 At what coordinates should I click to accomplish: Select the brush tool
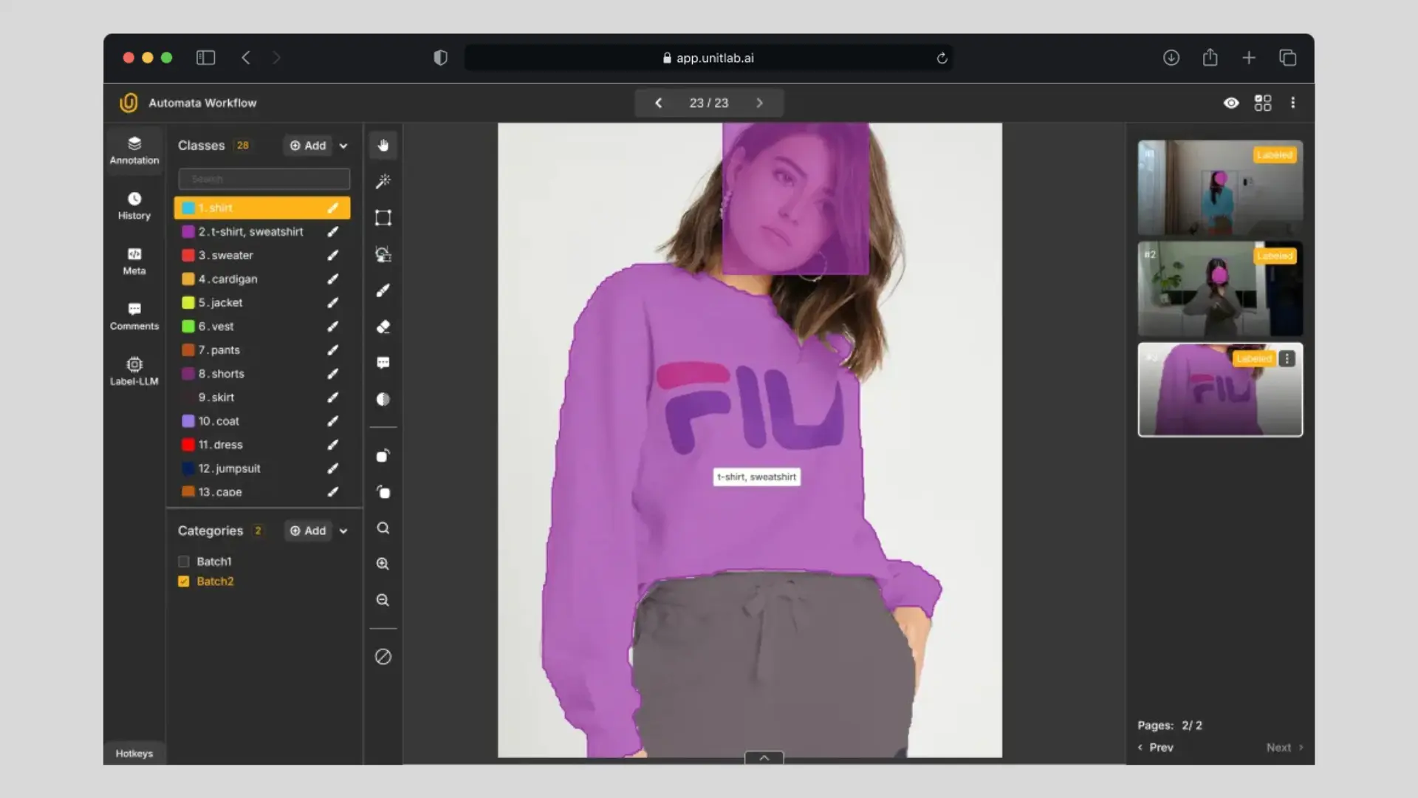coord(383,290)
